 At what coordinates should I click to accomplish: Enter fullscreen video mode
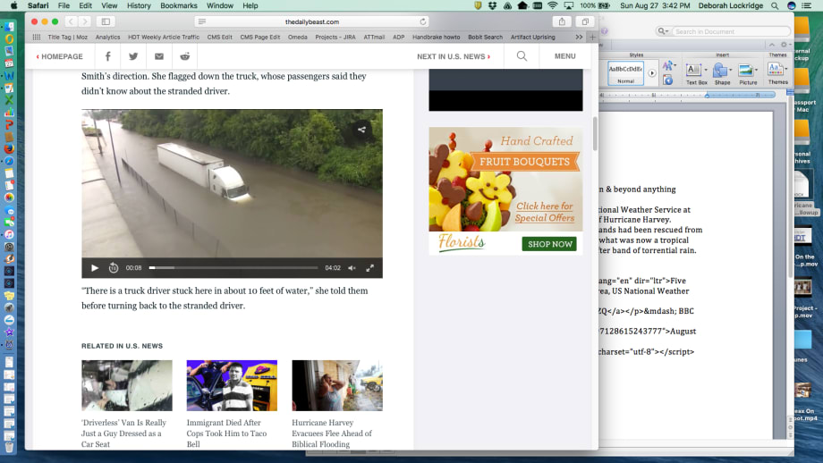point(370,268)
